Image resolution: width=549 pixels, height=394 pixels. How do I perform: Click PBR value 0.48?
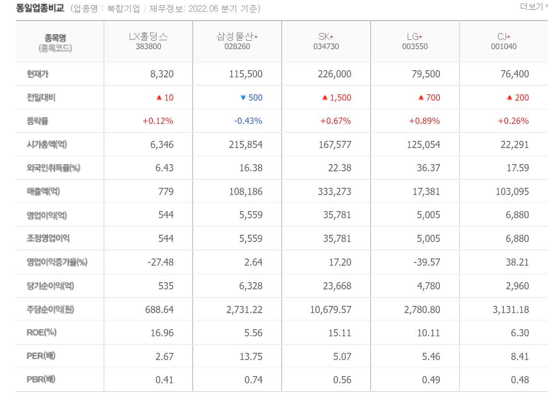pos(520,380)
